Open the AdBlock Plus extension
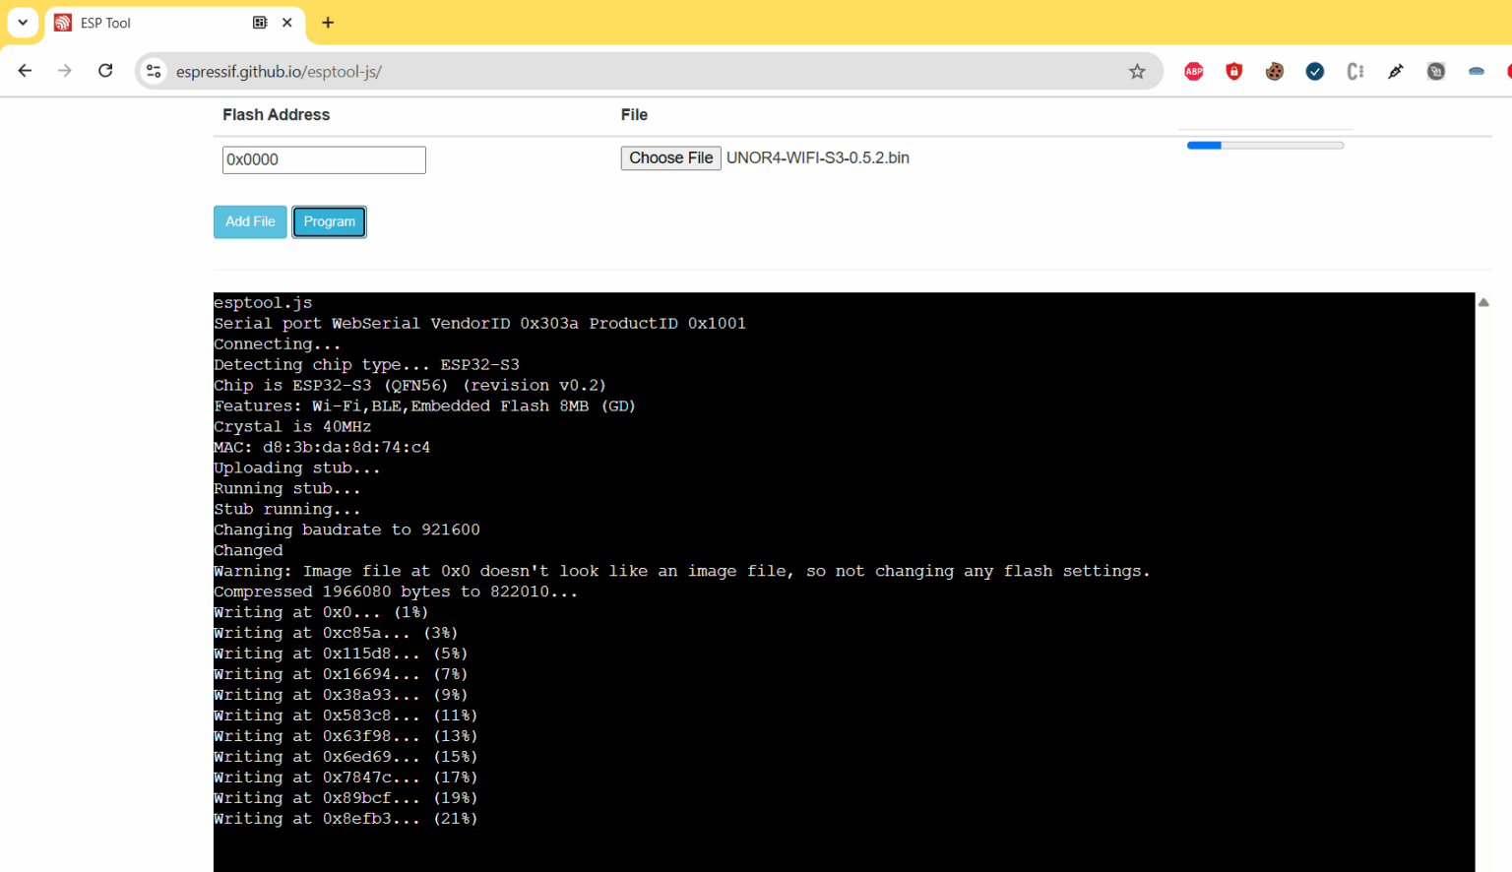The width and height of the screenshot is (1512, 872). (1194, 71)
